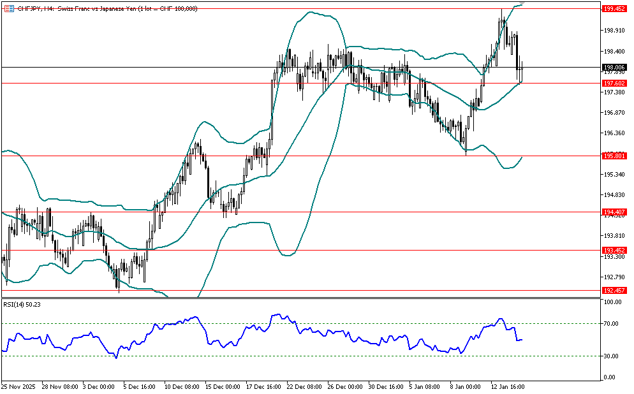Viewport: 634px width, 394px height.
Task: Select the 197.602 red level label
Action: coord(613,83)
